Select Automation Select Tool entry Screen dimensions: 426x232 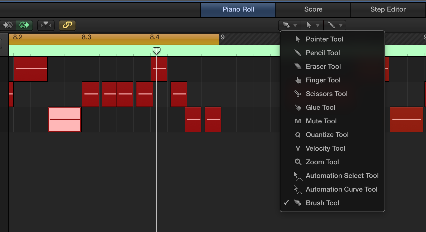pyautogui.click(x=332, y=176)
